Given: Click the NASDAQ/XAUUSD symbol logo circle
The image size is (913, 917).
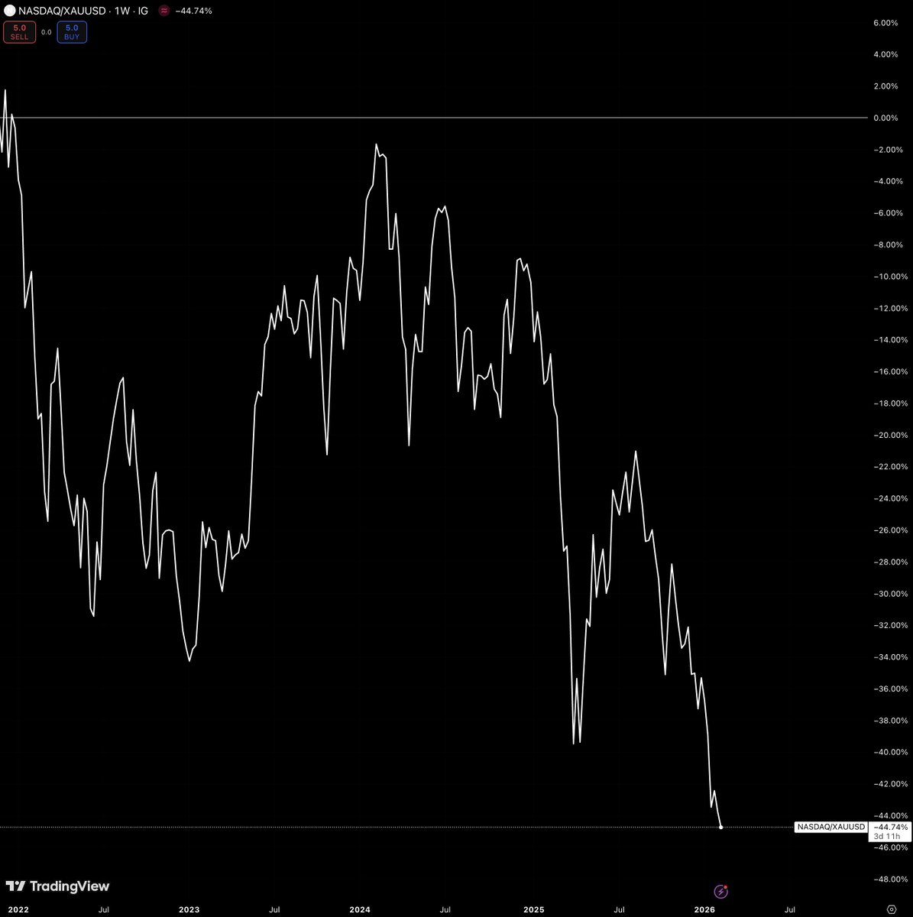Looking at the screenshot, I should tap(9, 11).
